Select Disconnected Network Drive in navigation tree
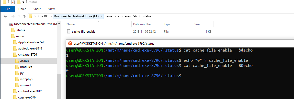294x99 pixels. point(35,24)
